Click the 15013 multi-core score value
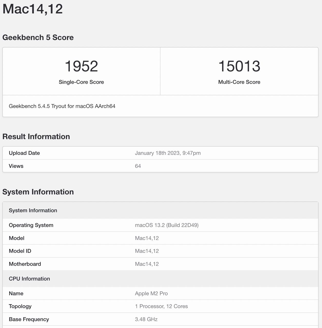Screen dimensions: 322x328 tap(239, 66)
